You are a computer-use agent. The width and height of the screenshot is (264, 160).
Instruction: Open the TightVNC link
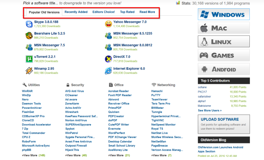[x=158, y=121]
